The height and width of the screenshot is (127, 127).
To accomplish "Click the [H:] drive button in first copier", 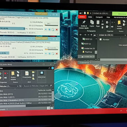I will point(51,24).
